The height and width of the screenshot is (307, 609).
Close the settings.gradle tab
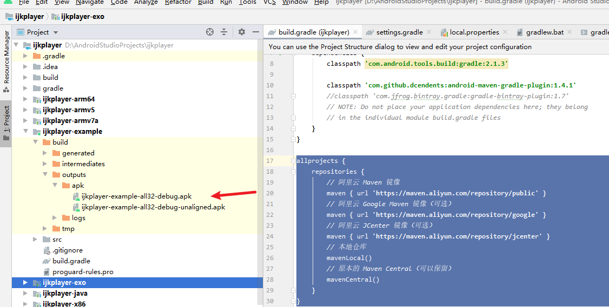point(429,32)
